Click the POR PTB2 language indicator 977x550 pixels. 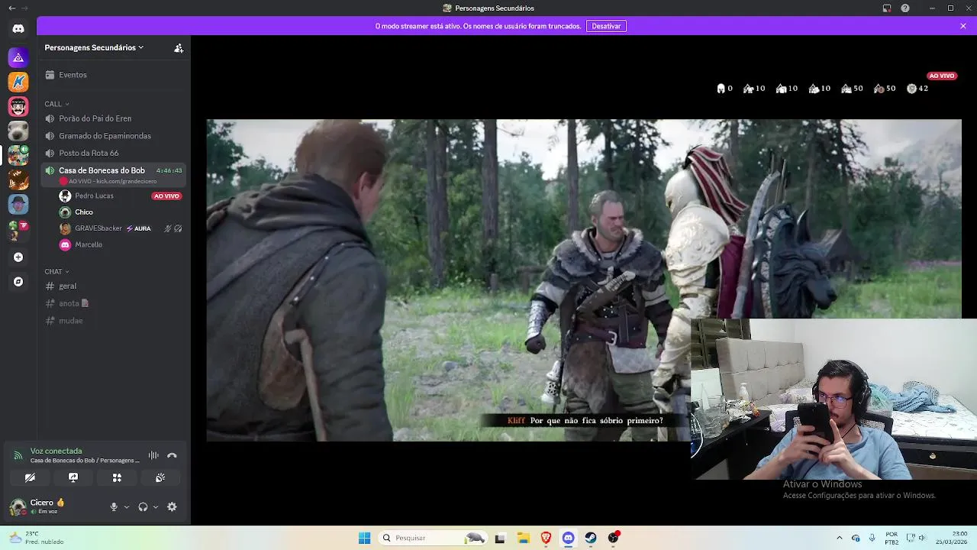pos(892,538)
